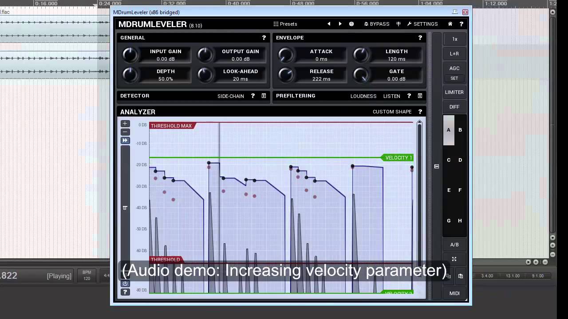Select preset slot C
Image resolution: width=568 pixels, height=319 pixels.
click(x=449, y=160)
